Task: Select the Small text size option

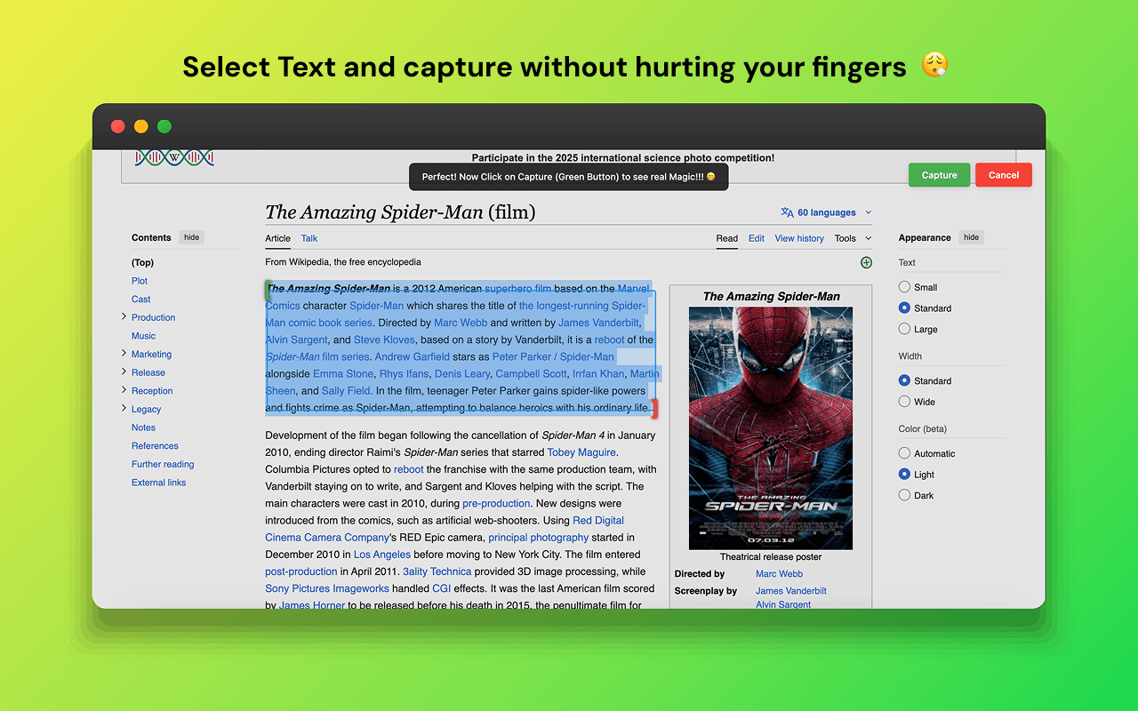Action: click(905, 287)
